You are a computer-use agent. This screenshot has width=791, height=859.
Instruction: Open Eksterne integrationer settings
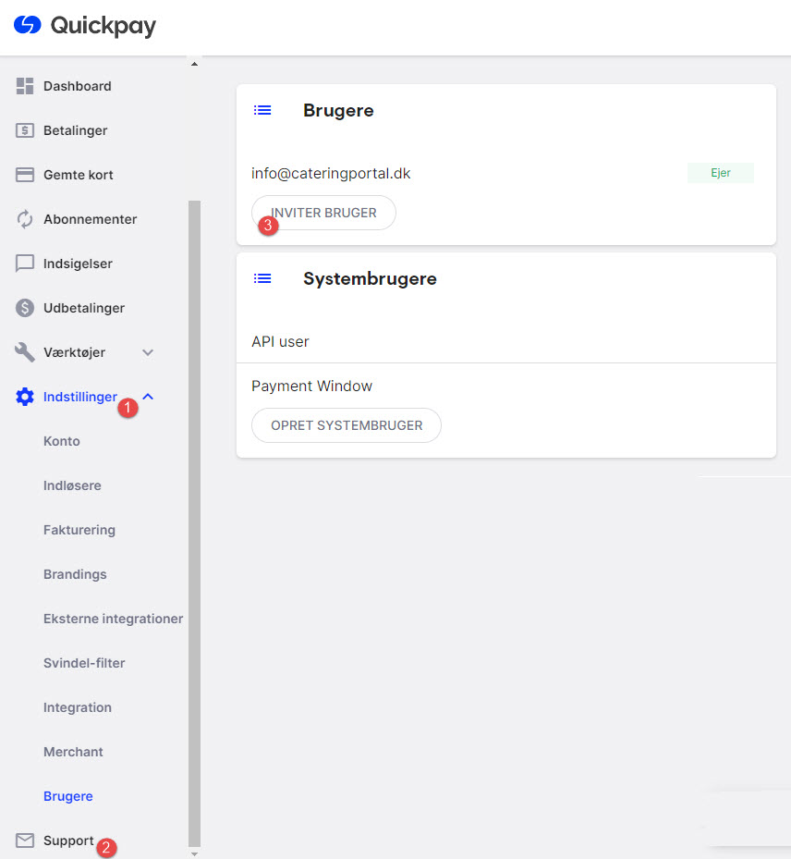114,619
